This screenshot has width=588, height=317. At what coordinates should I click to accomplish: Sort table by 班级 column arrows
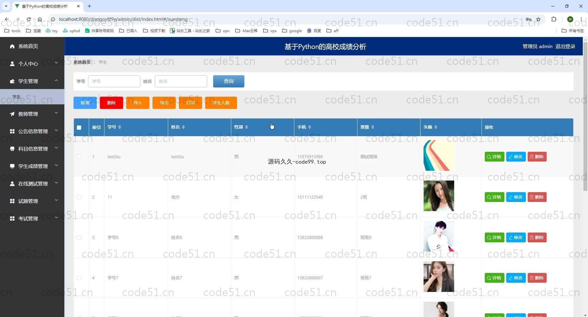point(373,127)
